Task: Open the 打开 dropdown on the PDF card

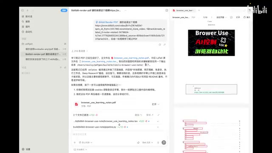Action: pos(156,104)
